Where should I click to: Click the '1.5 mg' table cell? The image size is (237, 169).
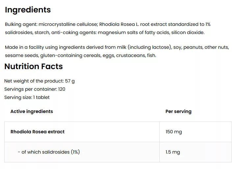pyautogui.click(x=173, y=152)
